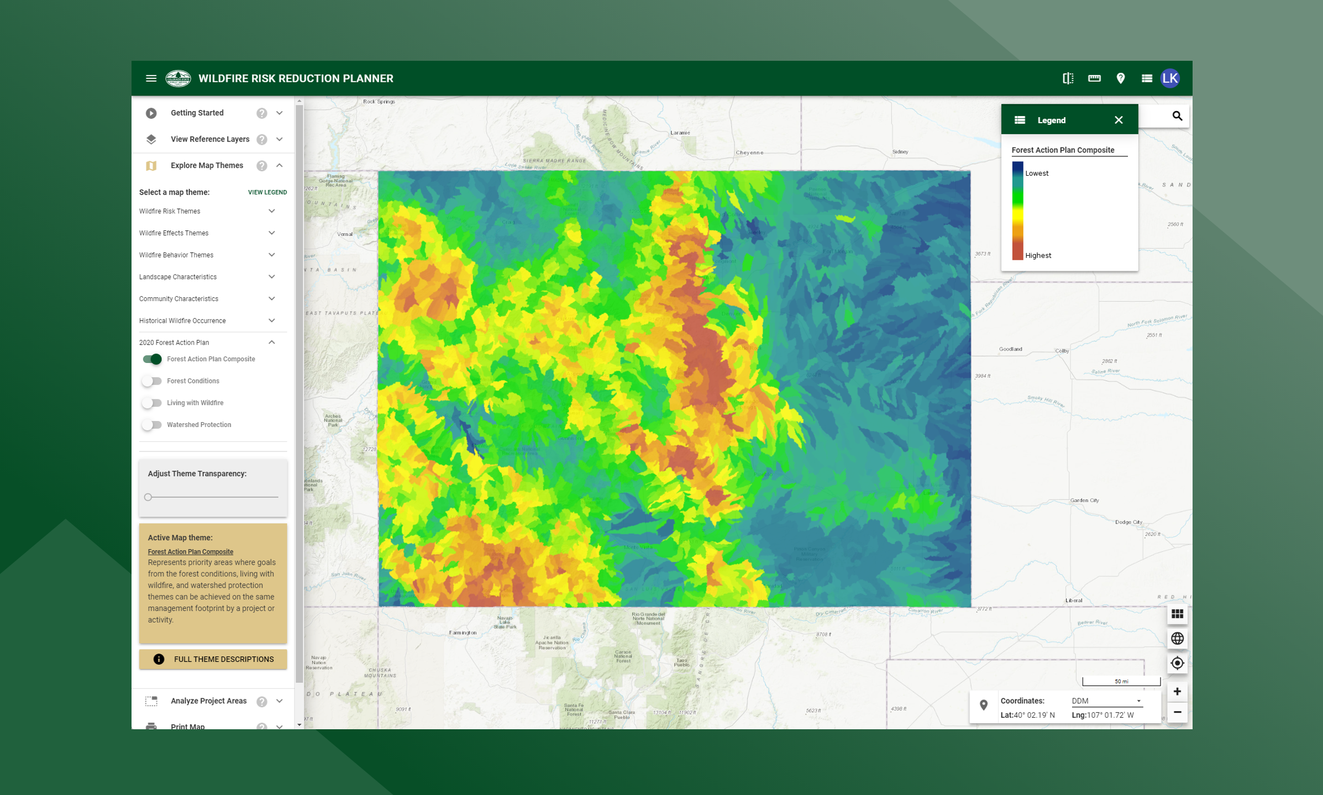Click the Wildfire Risk Reduction Planner title
Viewport: 1323px width, 795px height.
click(x=296, y=78)
